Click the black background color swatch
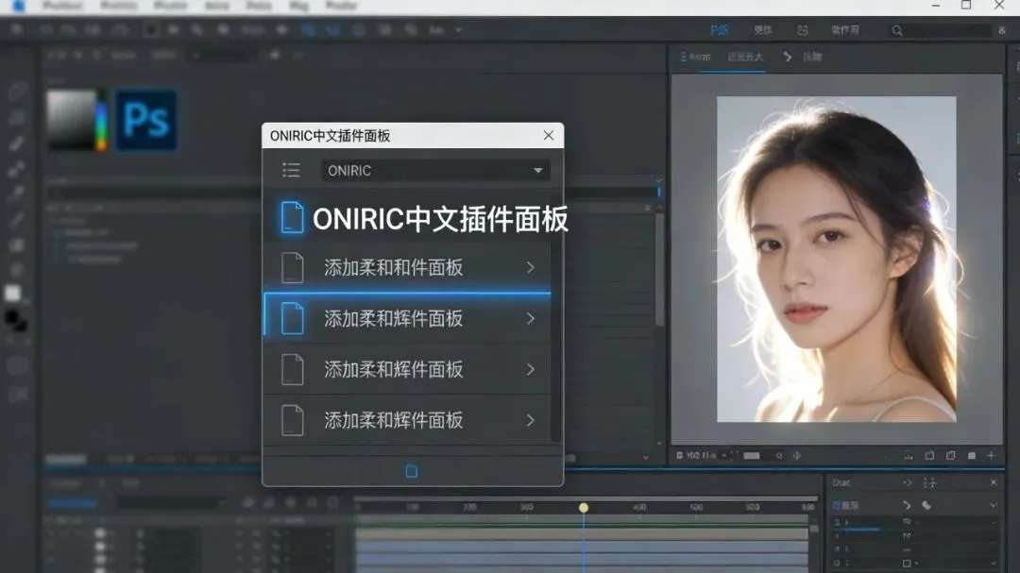This screenshot has width=1020, height=573. (x=16, y=320)
